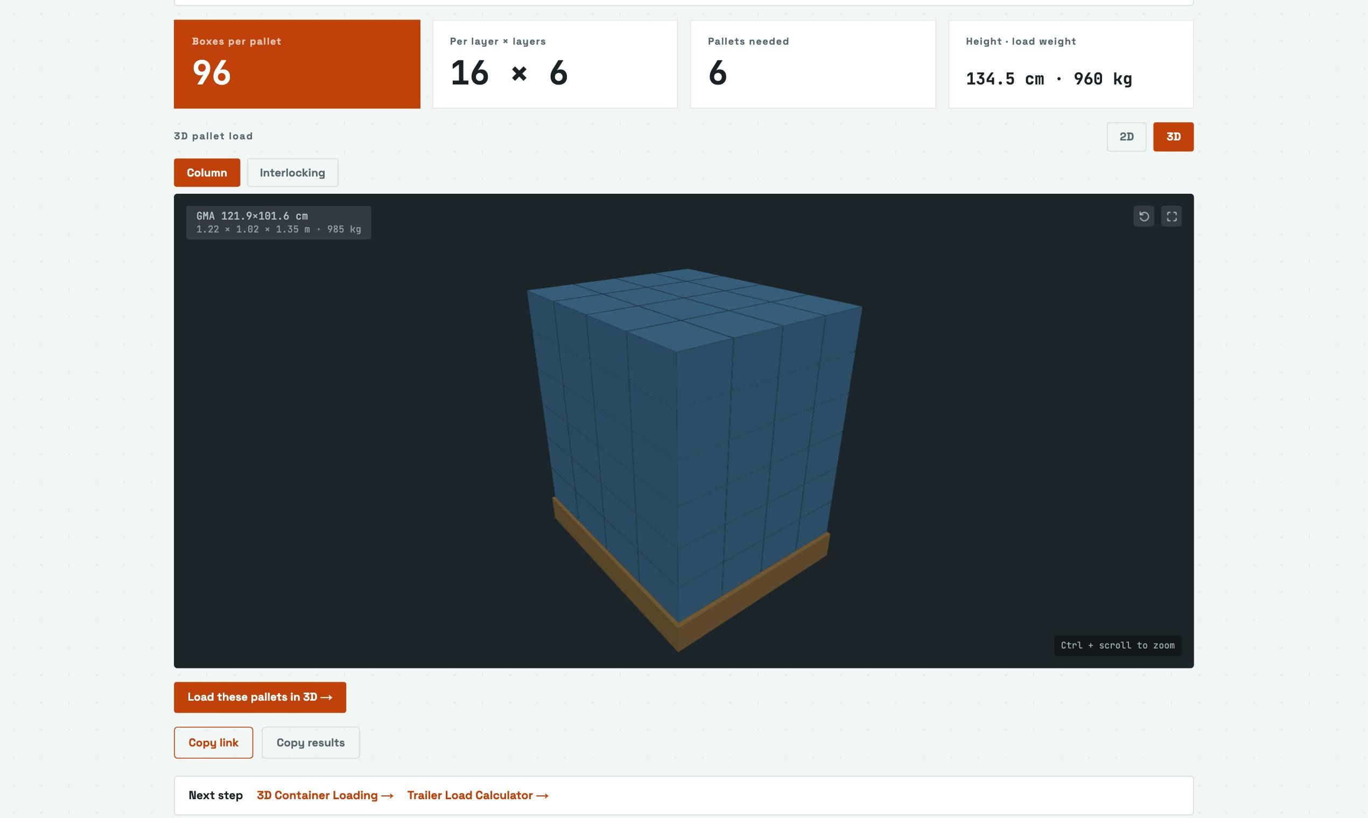Click '1.22 × 1.02 × 1.35 m · 985 kg'
The height and width of the screenshot is (818, 1368).
click(278, 229)
